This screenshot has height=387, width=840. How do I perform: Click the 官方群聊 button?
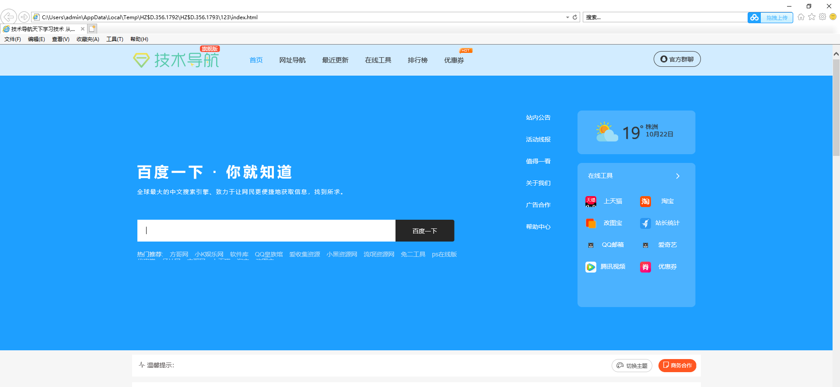pyautogui.click(x=677, y=59)
